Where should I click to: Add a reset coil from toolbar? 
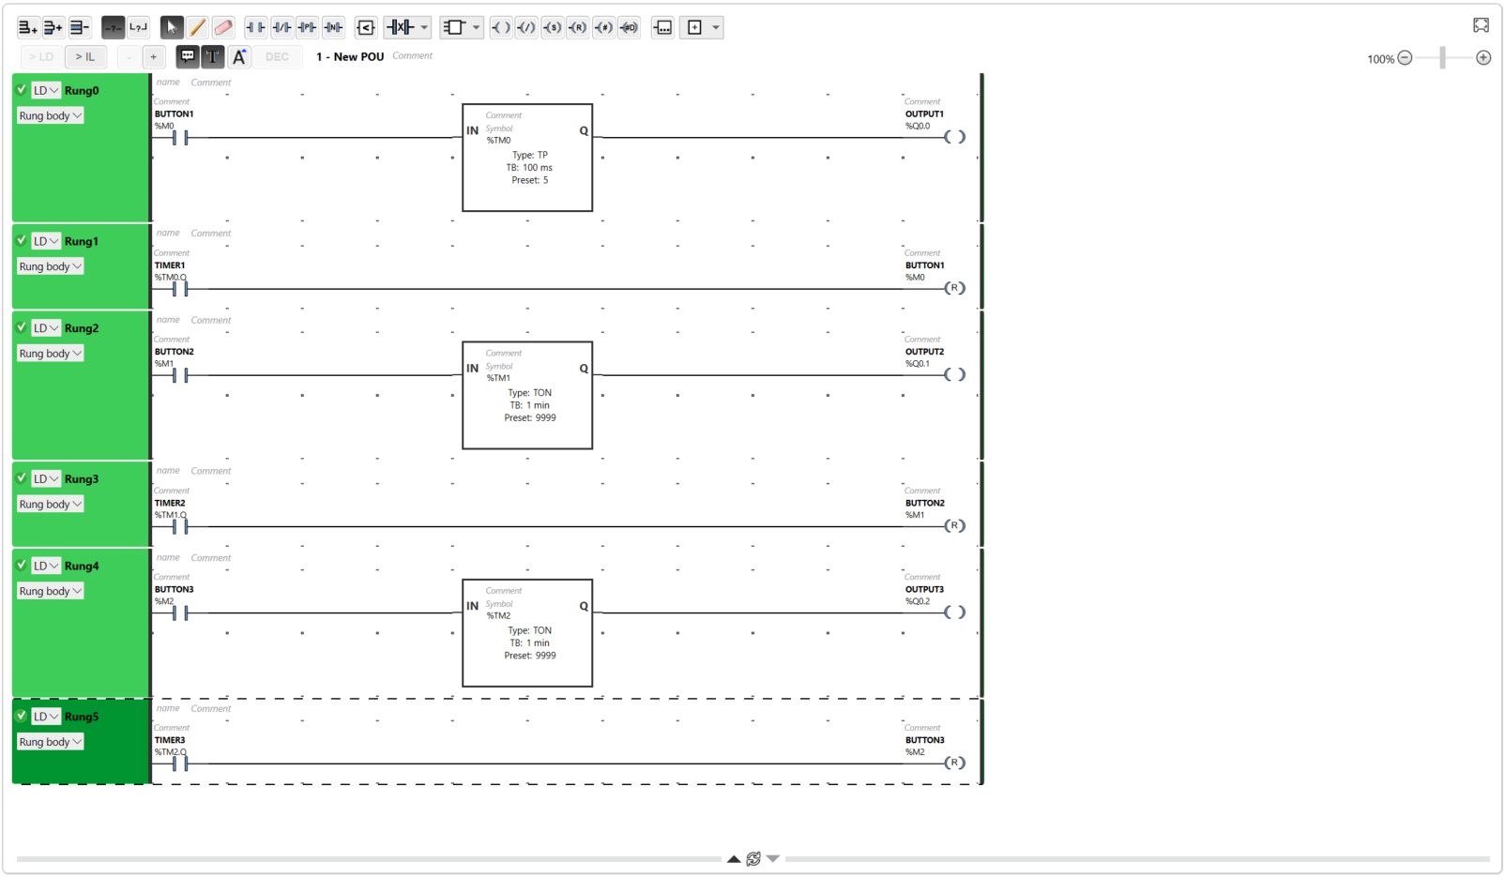578,27
